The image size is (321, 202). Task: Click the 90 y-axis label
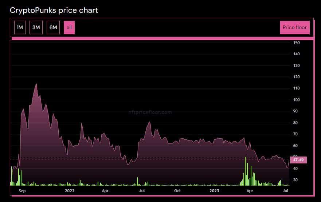click(295, 111)
